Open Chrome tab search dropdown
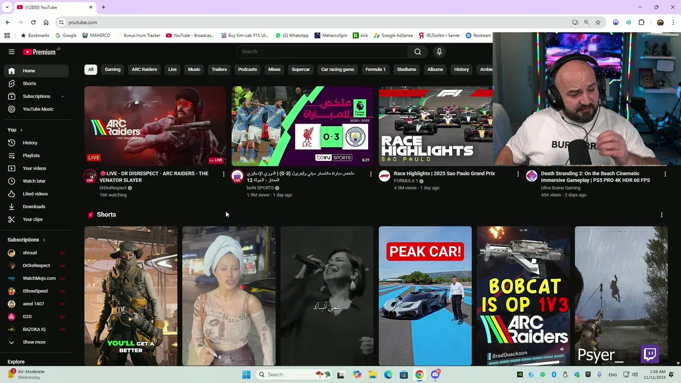Viewport: 681px width, 383px height. [x=7, y=7]
